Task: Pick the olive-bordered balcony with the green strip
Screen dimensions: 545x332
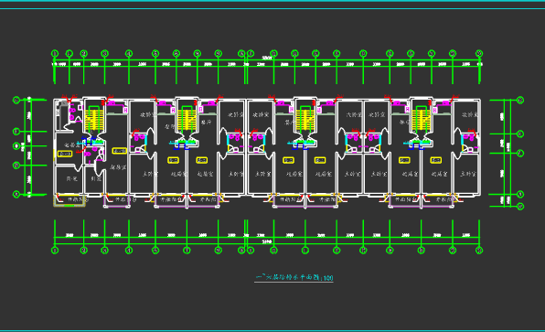Action: pos(69,200)
